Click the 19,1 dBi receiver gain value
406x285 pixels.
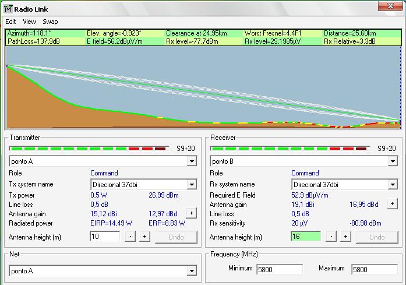303,205
